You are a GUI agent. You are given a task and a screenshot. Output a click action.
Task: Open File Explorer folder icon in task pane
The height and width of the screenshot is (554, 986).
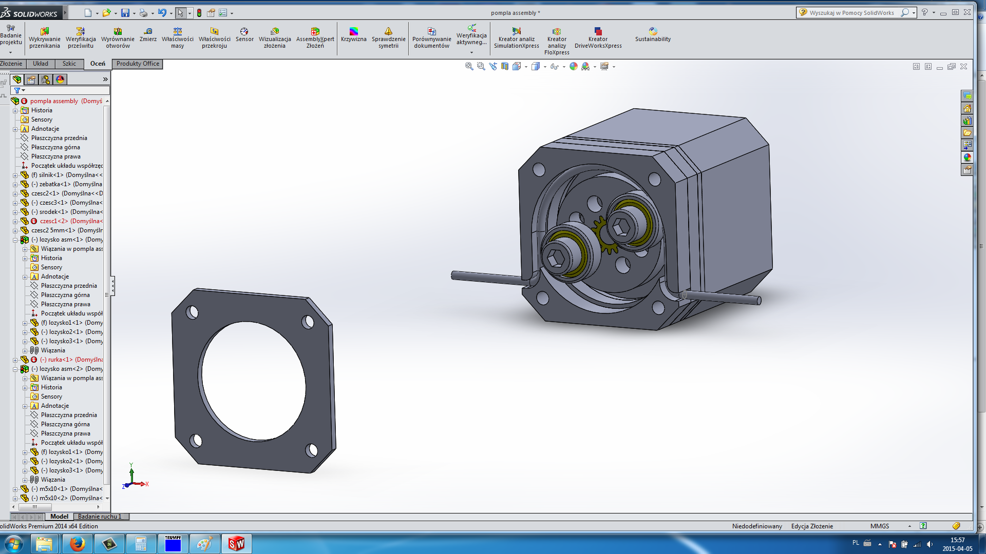[967, 133]
